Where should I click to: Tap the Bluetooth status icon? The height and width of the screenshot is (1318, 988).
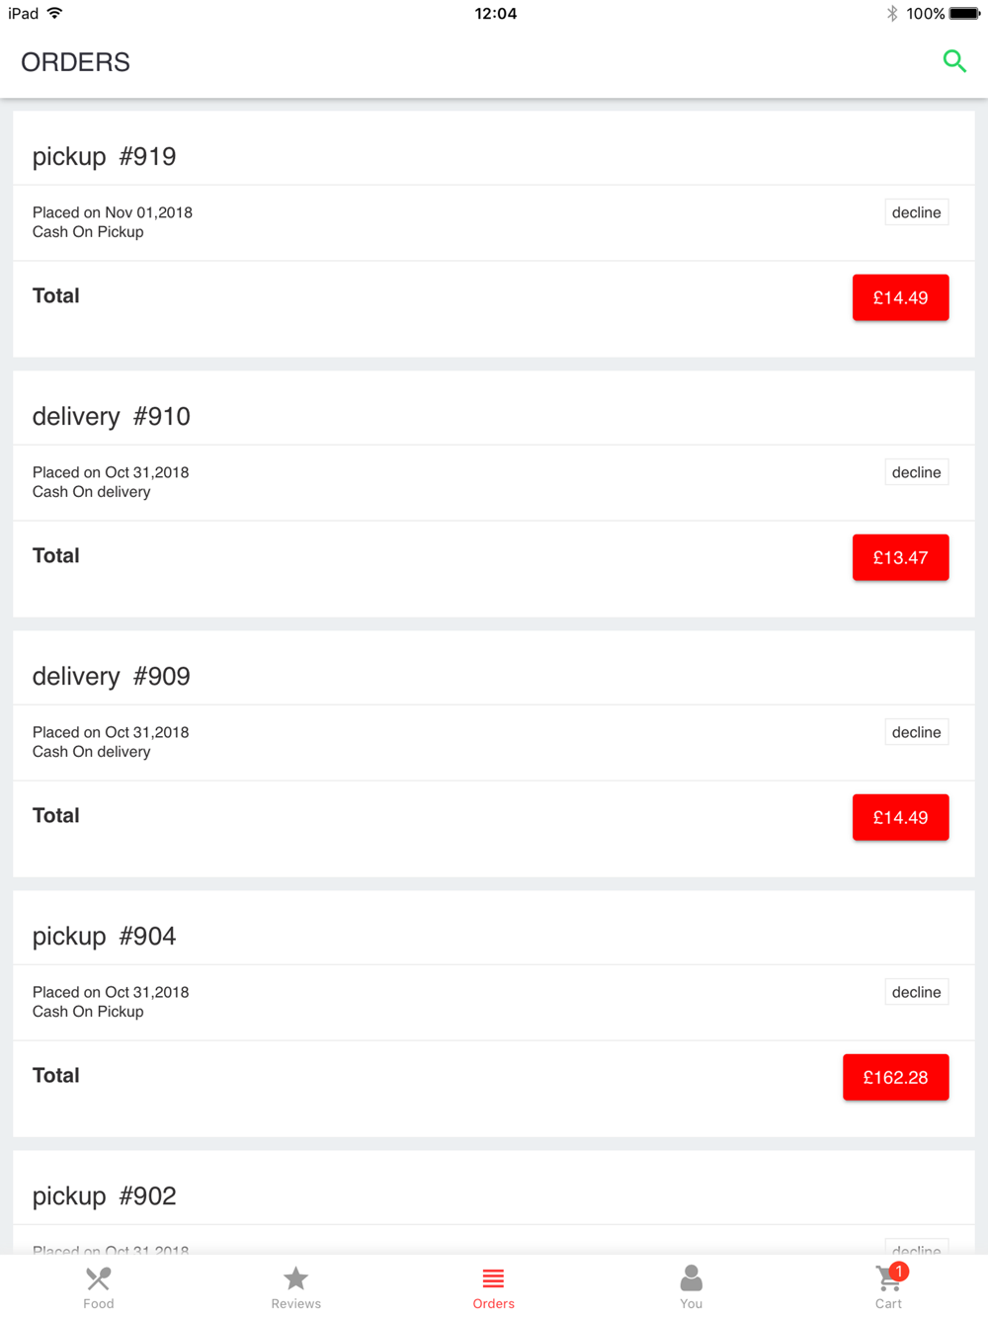pyautogui.click(x=892, y=14)
